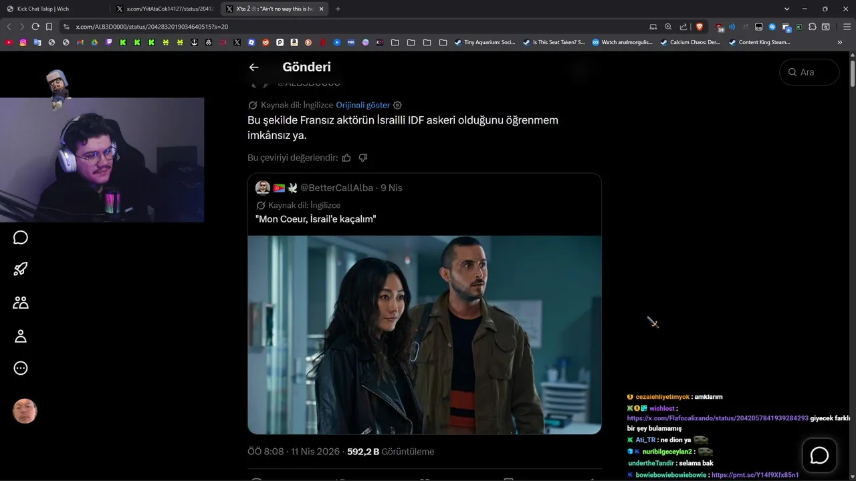The width and height of the screenshot is (856, 481).
Task: Show hidden bookmarks overflow chevron
Action: point(840,42)
